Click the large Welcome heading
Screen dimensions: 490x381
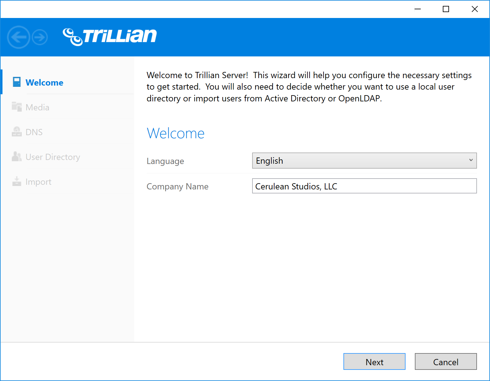click(x=175, y=133)
